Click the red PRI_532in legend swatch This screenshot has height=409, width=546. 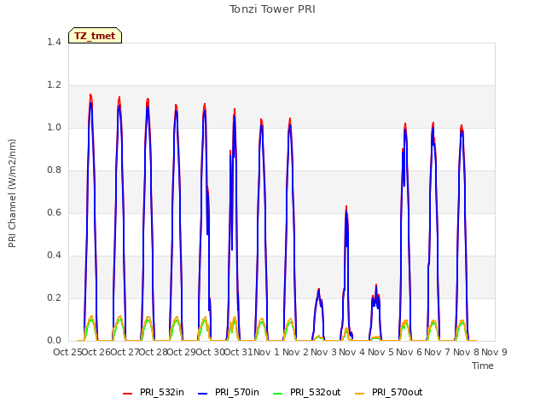(x=127, y=394)
